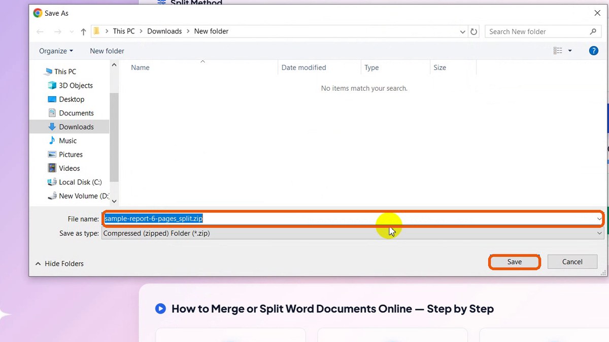The height and width of the screenshot is (342, 609).
Task: Click the Forward navigation arrow
Action: click(x=57, y=31)
